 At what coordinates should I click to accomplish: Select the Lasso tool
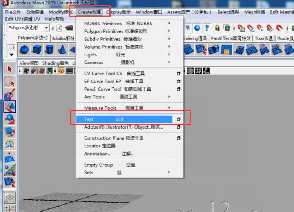pyautogui.click(x=9, y=82)
